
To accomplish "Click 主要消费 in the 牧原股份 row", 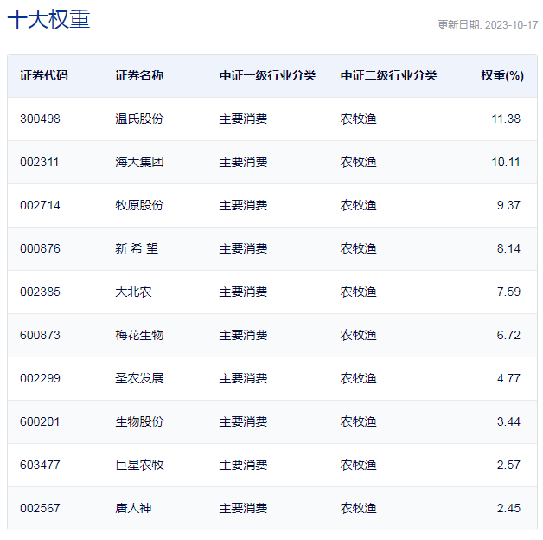I will tap(243, 205).
